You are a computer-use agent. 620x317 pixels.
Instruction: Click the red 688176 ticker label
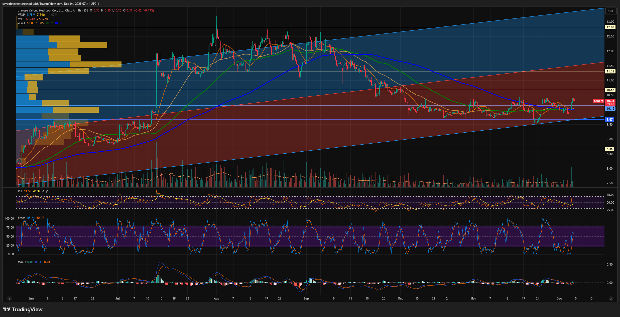coord(599,101)
